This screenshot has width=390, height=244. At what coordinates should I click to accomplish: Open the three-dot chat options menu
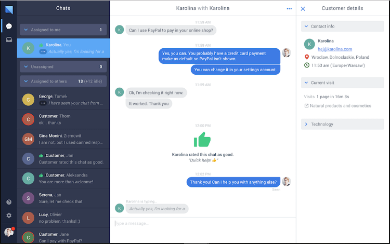pyautogui.click(x=289, y=9)
